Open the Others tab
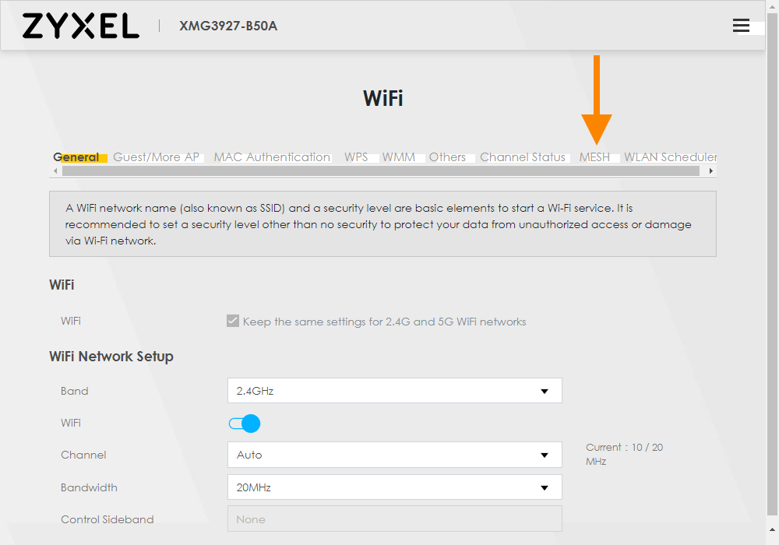 click(x=447, y=157)
